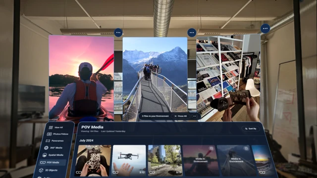Screen dimensions: 317x178
Task: Open the Photos/Videos category
Action: click(58, 134)
